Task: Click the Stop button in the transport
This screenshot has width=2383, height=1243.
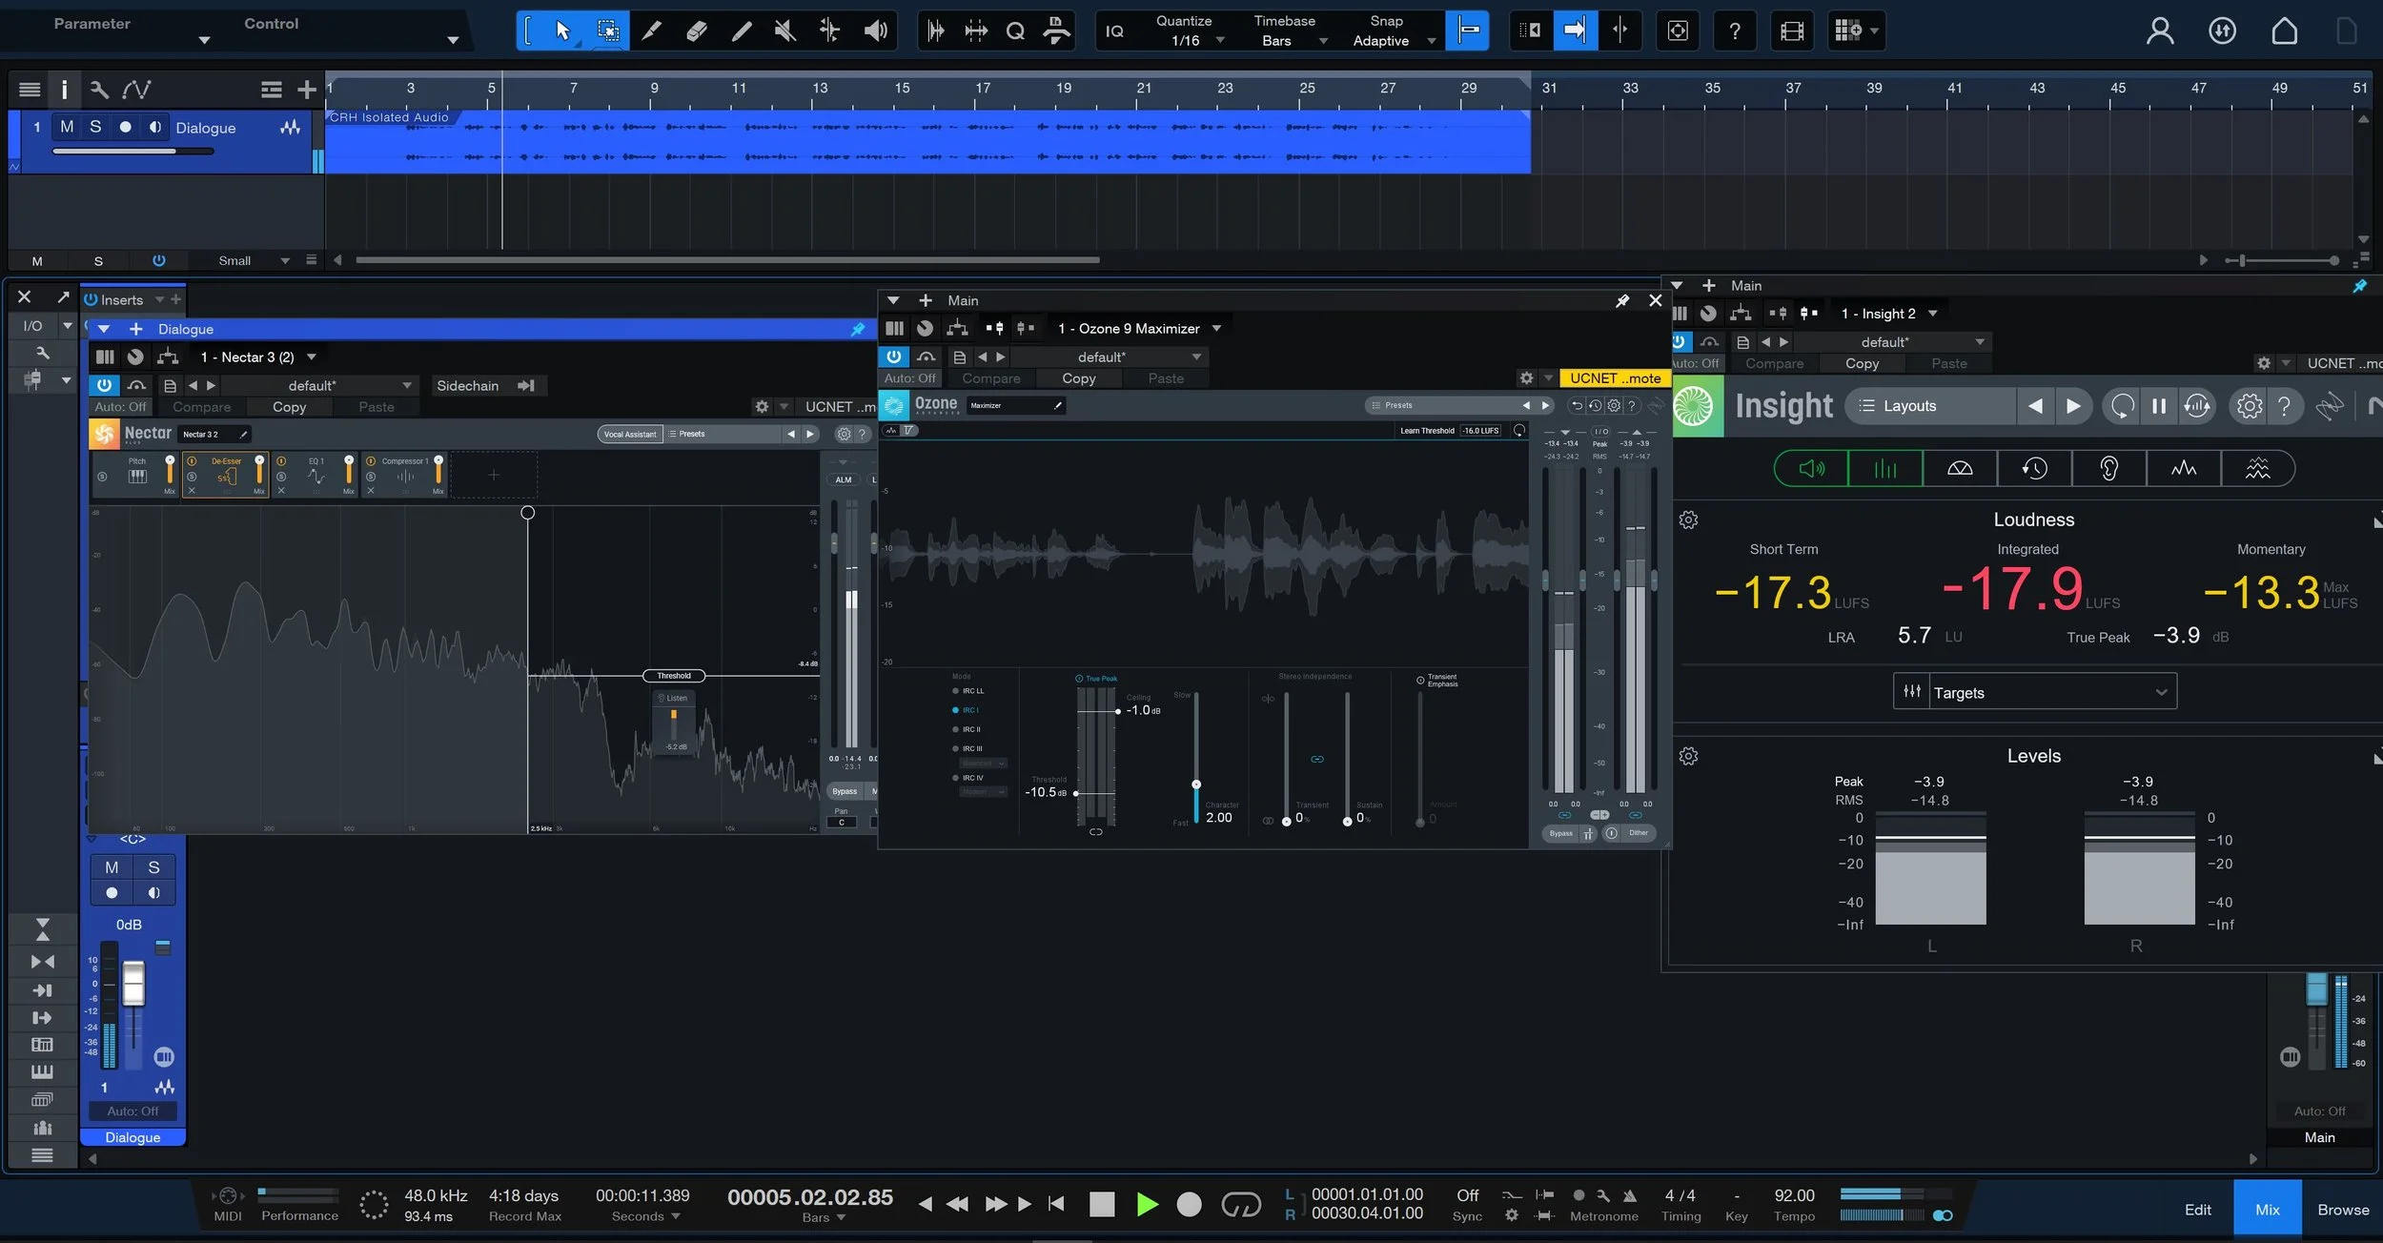Action: pos(1102,1204)
